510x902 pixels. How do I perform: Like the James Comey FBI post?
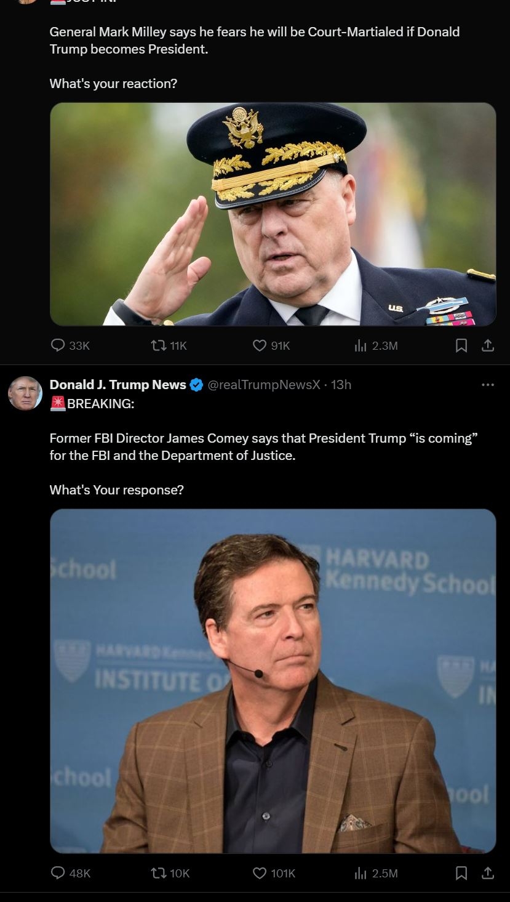point(261,873)
